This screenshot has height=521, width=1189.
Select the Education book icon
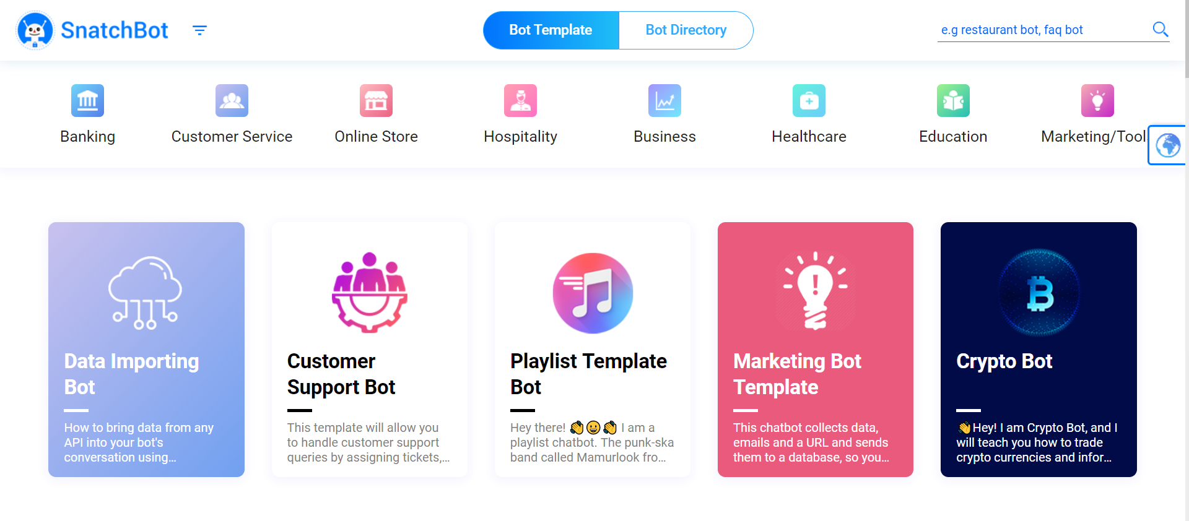point(953,100)
